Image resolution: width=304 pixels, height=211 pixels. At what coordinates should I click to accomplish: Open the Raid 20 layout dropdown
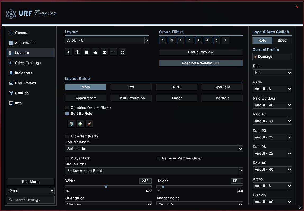pos(272,137)
